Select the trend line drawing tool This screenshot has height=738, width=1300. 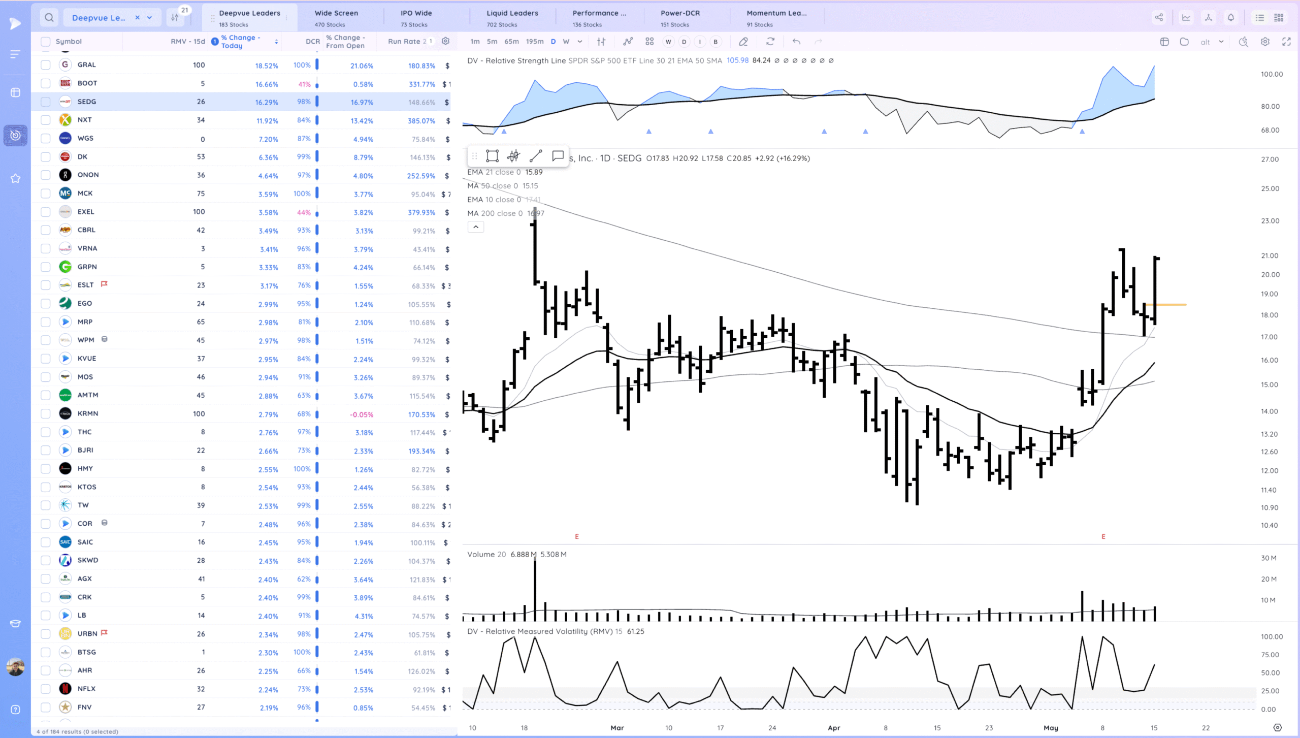[536, 156]
